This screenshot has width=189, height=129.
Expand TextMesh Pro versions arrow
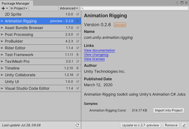[2, 61]
